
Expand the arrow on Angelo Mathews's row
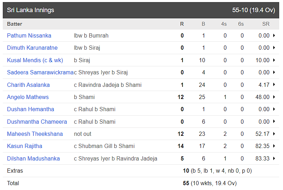point(274,97)
